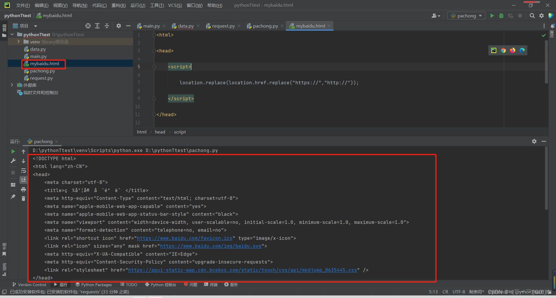Toggle soft-wrap in run output
556x298 pixels.
pyautogui.click(x=23, y=171)
